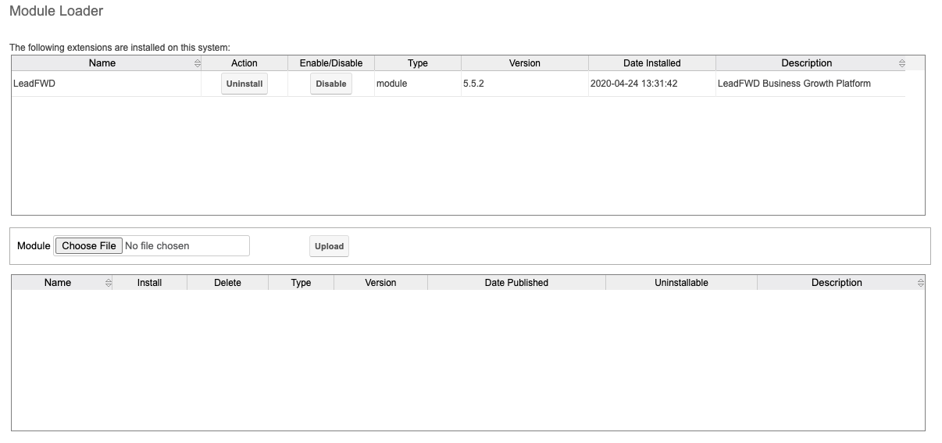Click the No file chosen text

point(157,246)
